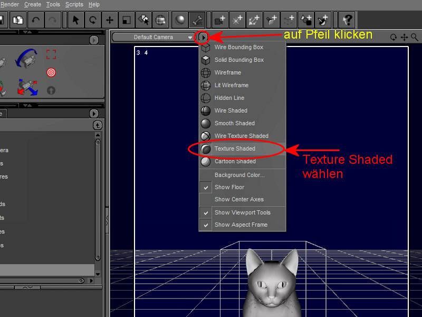Click the What's This help question icon
The height and width of the screenshot is (317, 422).
click(347, 20)
